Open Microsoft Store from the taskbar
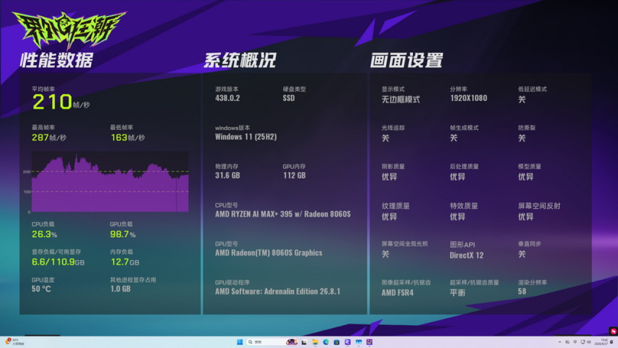The width and height of the screenshot is (618, 348). coord(336,342)
